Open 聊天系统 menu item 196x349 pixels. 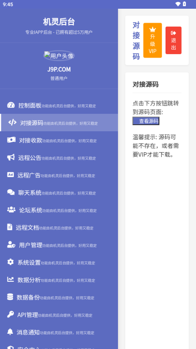tap(59, 192)
